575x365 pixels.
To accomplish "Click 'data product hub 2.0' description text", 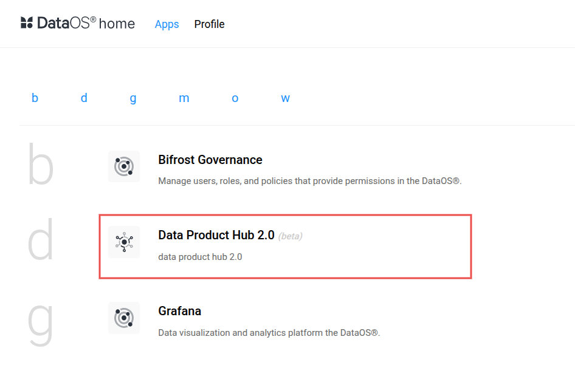I will 200,257.
